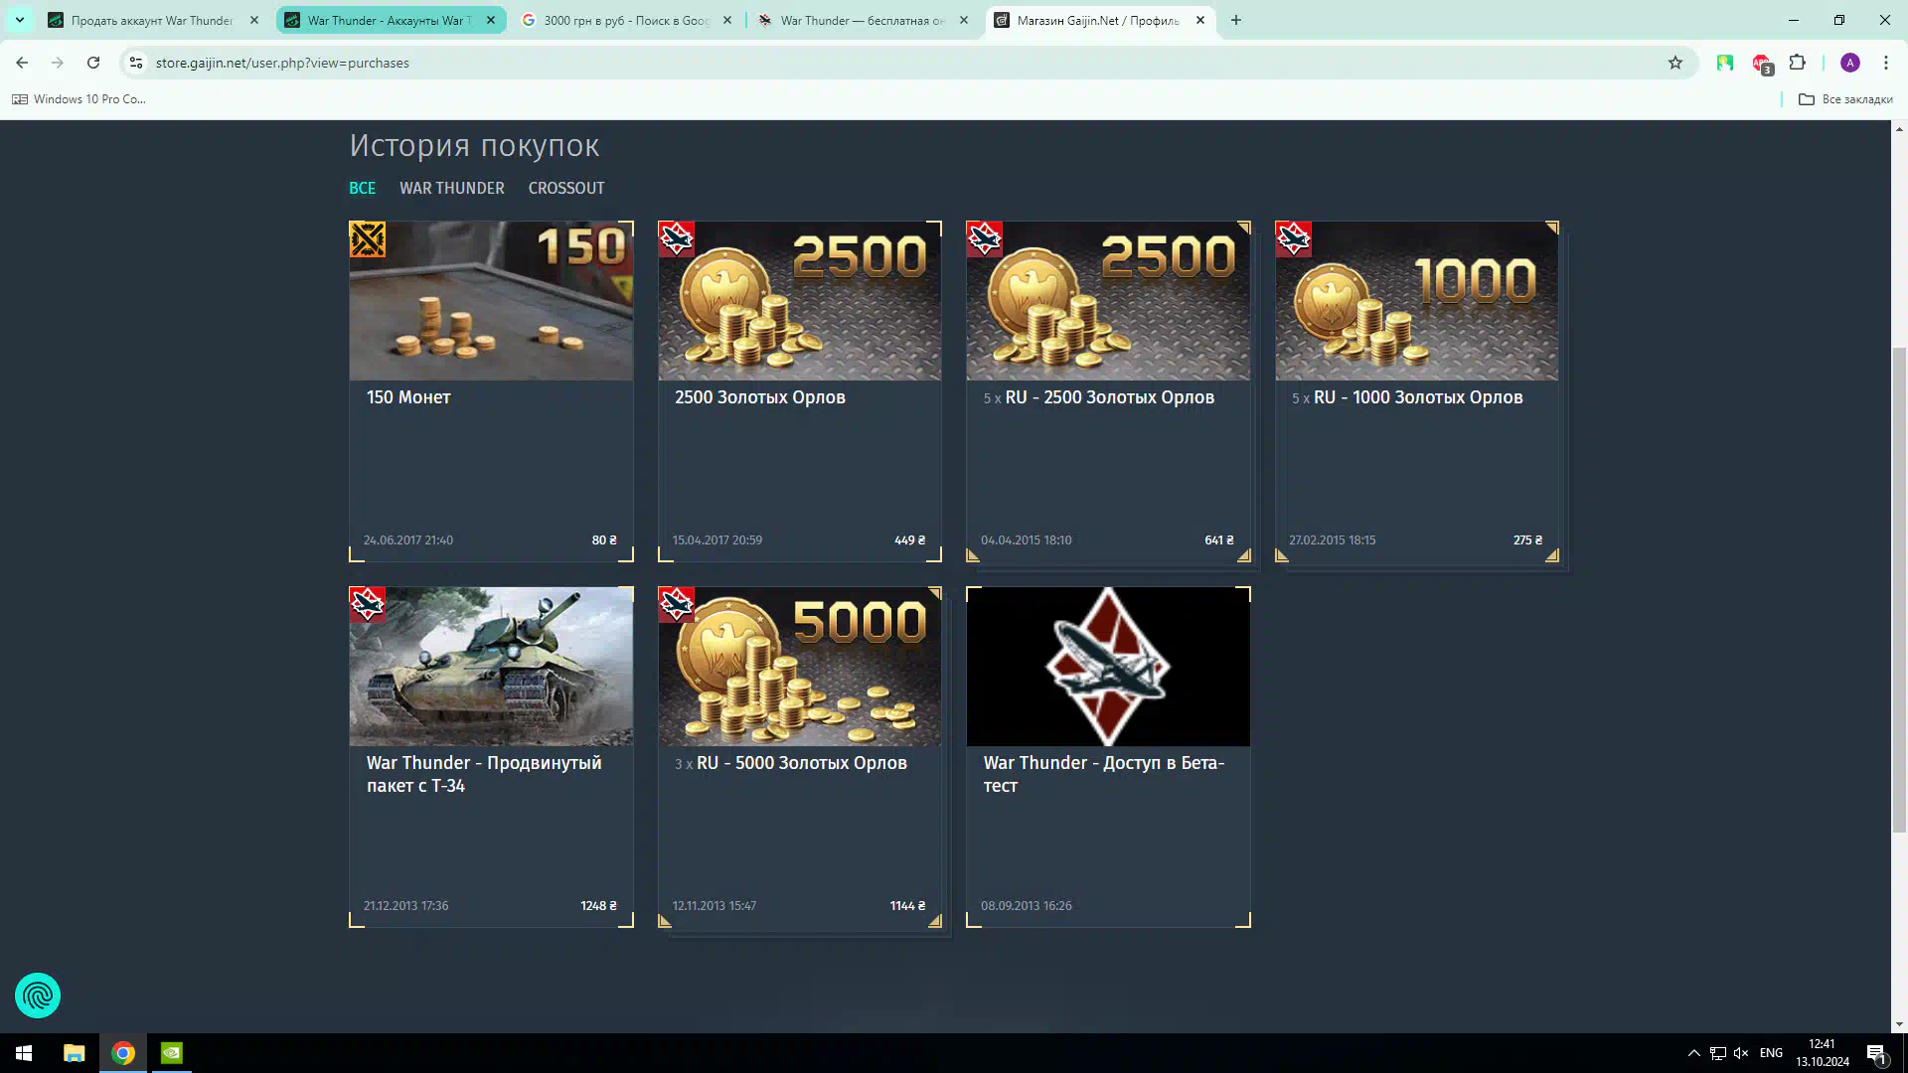Open the Продвинутый пакет с Т-34 title

tap(484, 774)
